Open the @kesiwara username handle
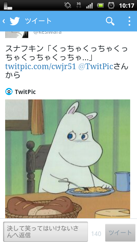 tap(47, 32)
